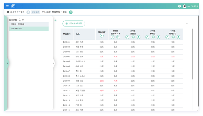Click student number 241003
The width and height of the screenshot is (203, 116).
point(66,52)
